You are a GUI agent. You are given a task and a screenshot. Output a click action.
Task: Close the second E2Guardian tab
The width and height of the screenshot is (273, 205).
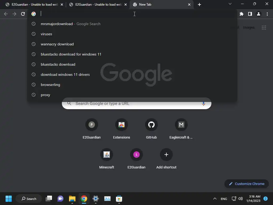click(126, 5)
